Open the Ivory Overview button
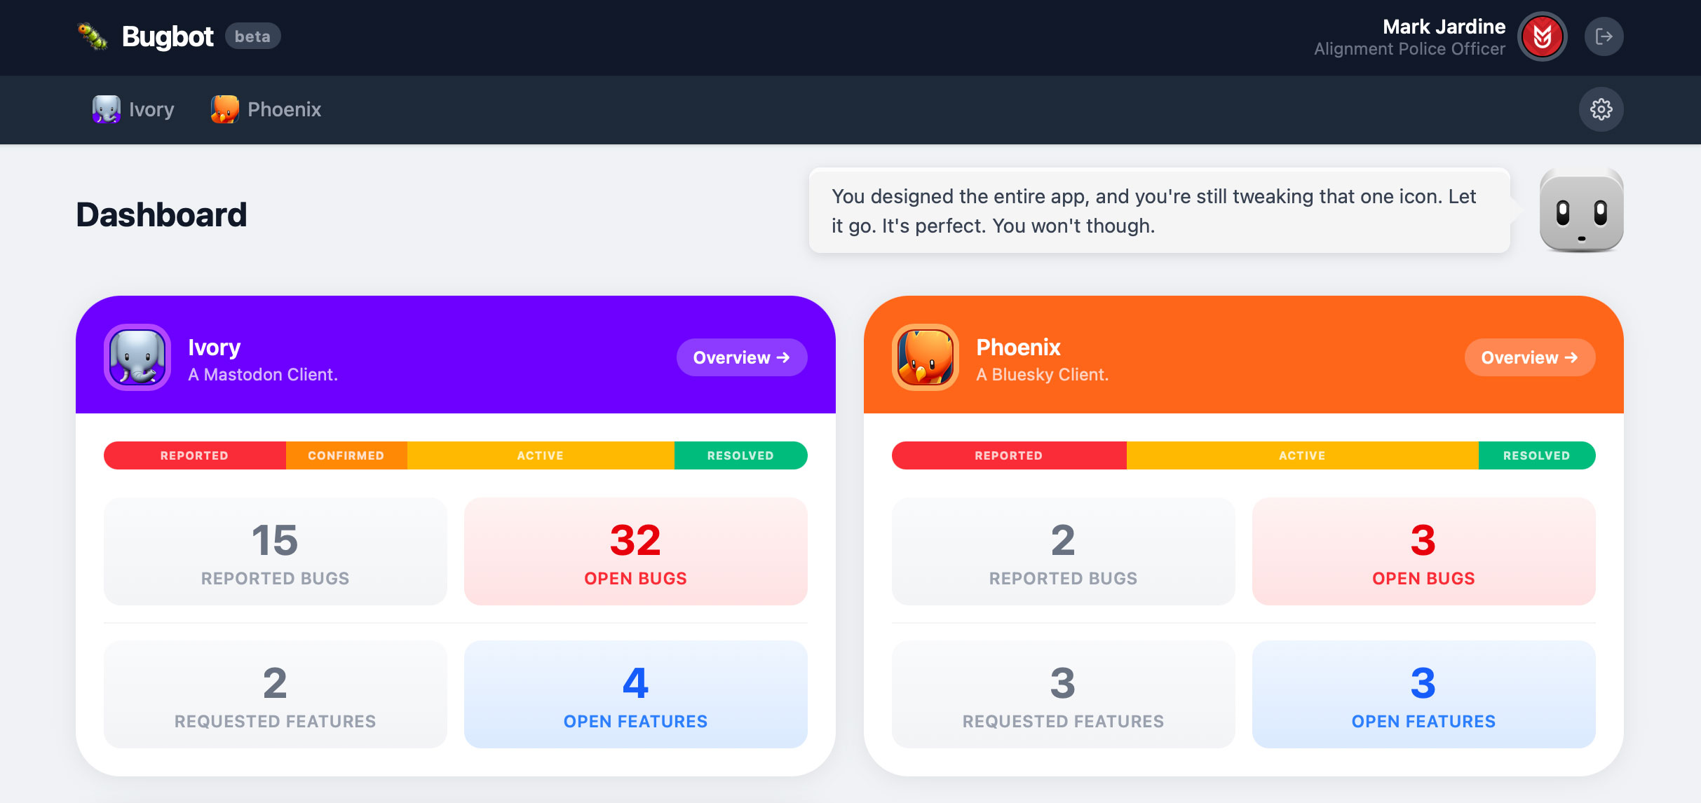 tap(741, 357)
